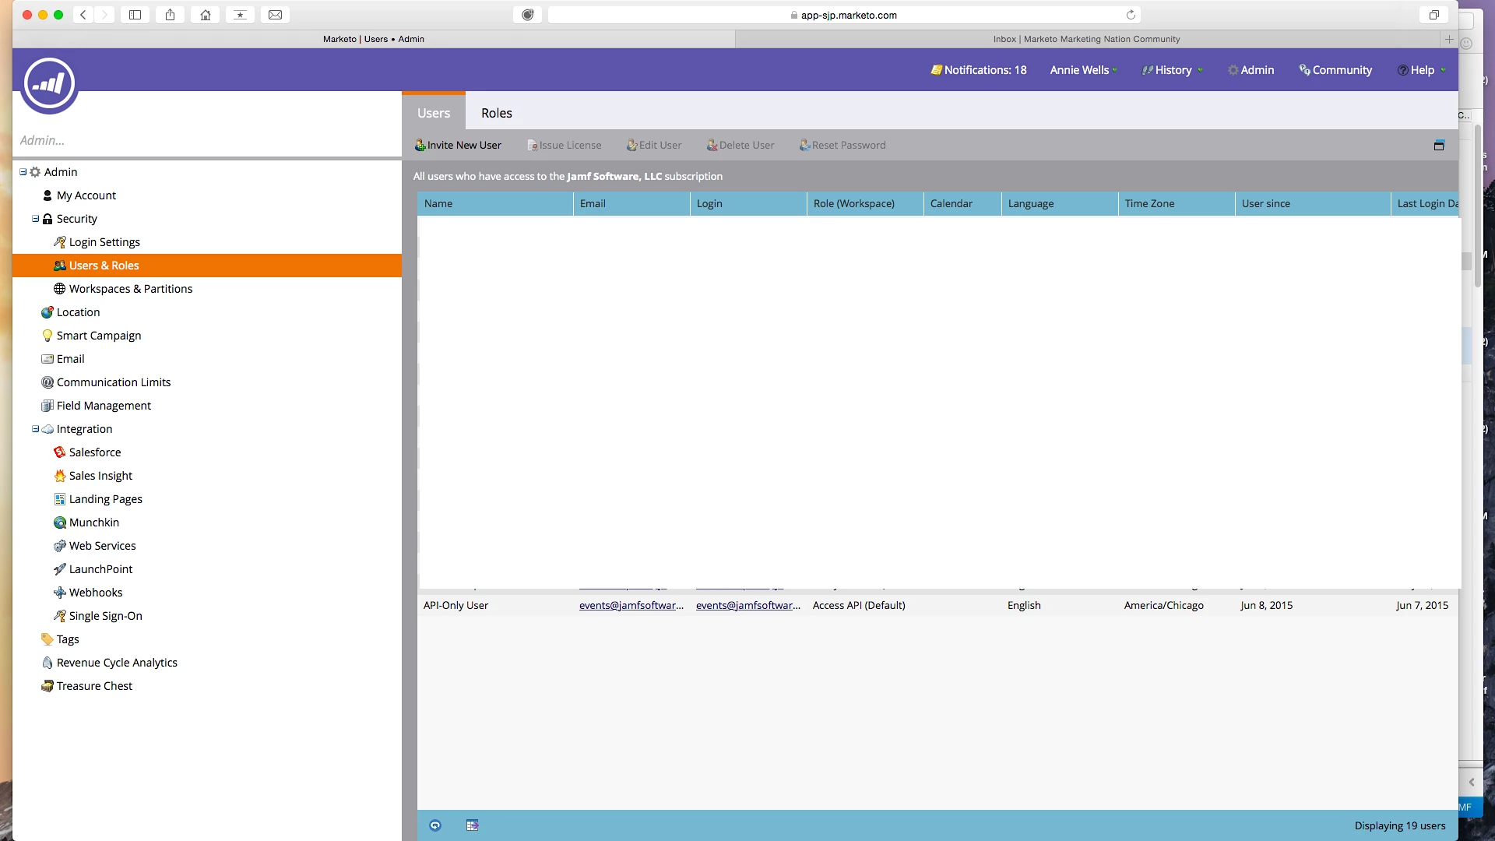The height and width of the screenshot is (841, 1495).
Task: Click the refresh icon in bottom bar
Action: pos(435,825)
